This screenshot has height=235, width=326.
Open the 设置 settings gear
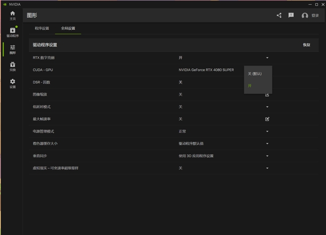click(13, 83)
